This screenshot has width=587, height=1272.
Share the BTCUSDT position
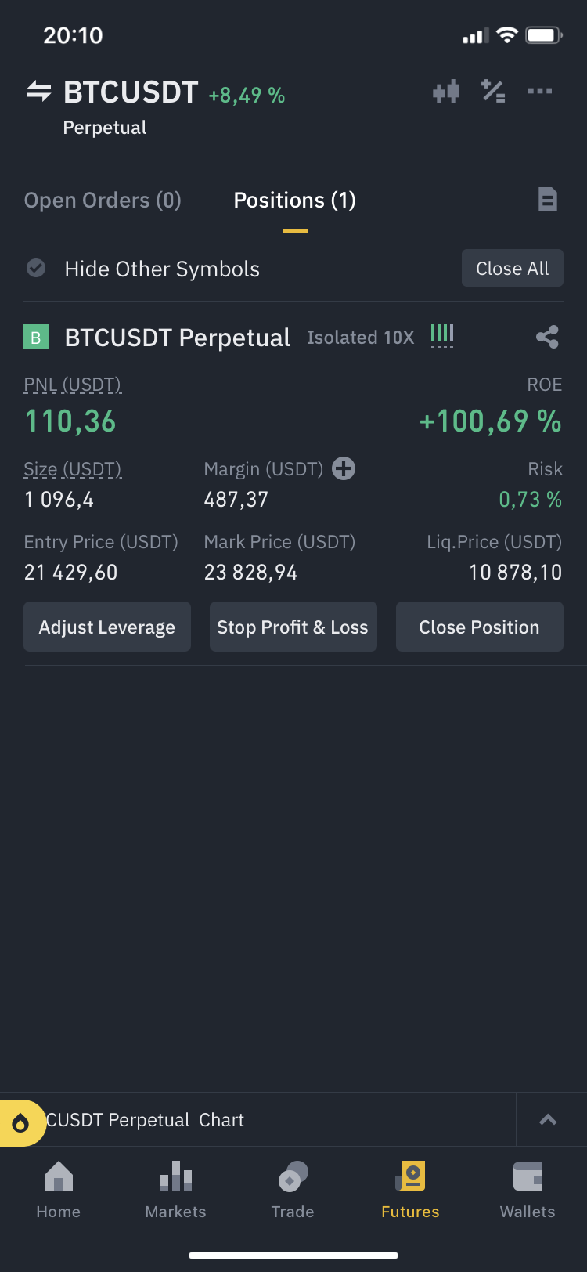547,338
